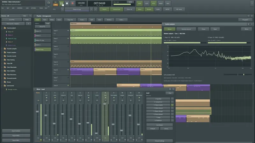Click Find sounds / samples search field
The width and height of the screenshot is (255, 143).
point(13,24)
